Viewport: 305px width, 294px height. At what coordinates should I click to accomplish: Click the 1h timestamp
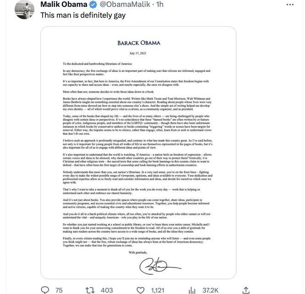click(160, 4)
